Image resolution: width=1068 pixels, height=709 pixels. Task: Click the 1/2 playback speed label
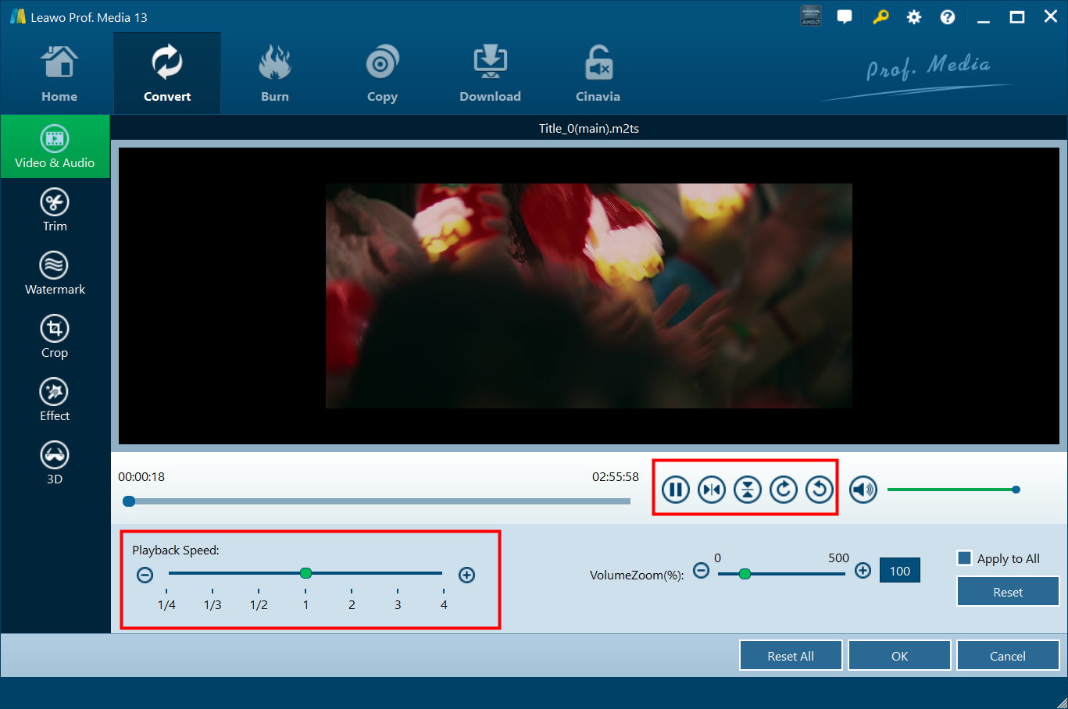click(259, 604)
